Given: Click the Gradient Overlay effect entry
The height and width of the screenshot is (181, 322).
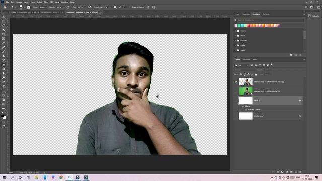Looking at the screenshot, I should click(x=254, y=110).
